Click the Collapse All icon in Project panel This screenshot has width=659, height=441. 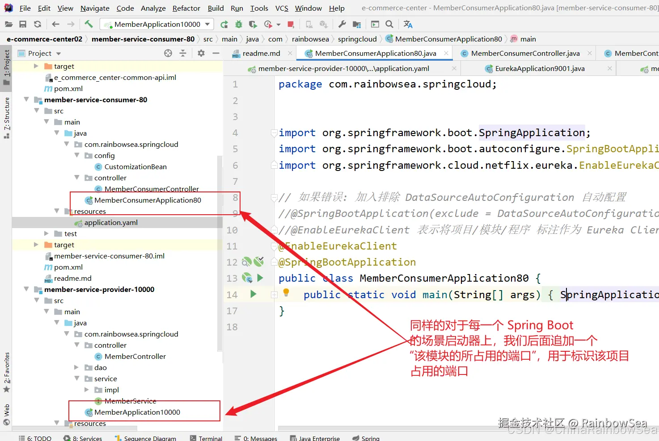point(183,53)
